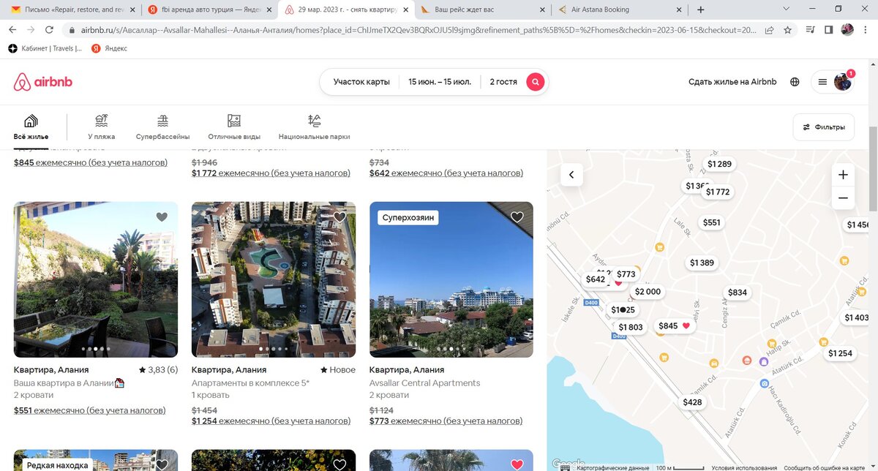
Task: Click '$773 ежемесячно' price link
Action: tap(446, 421)
